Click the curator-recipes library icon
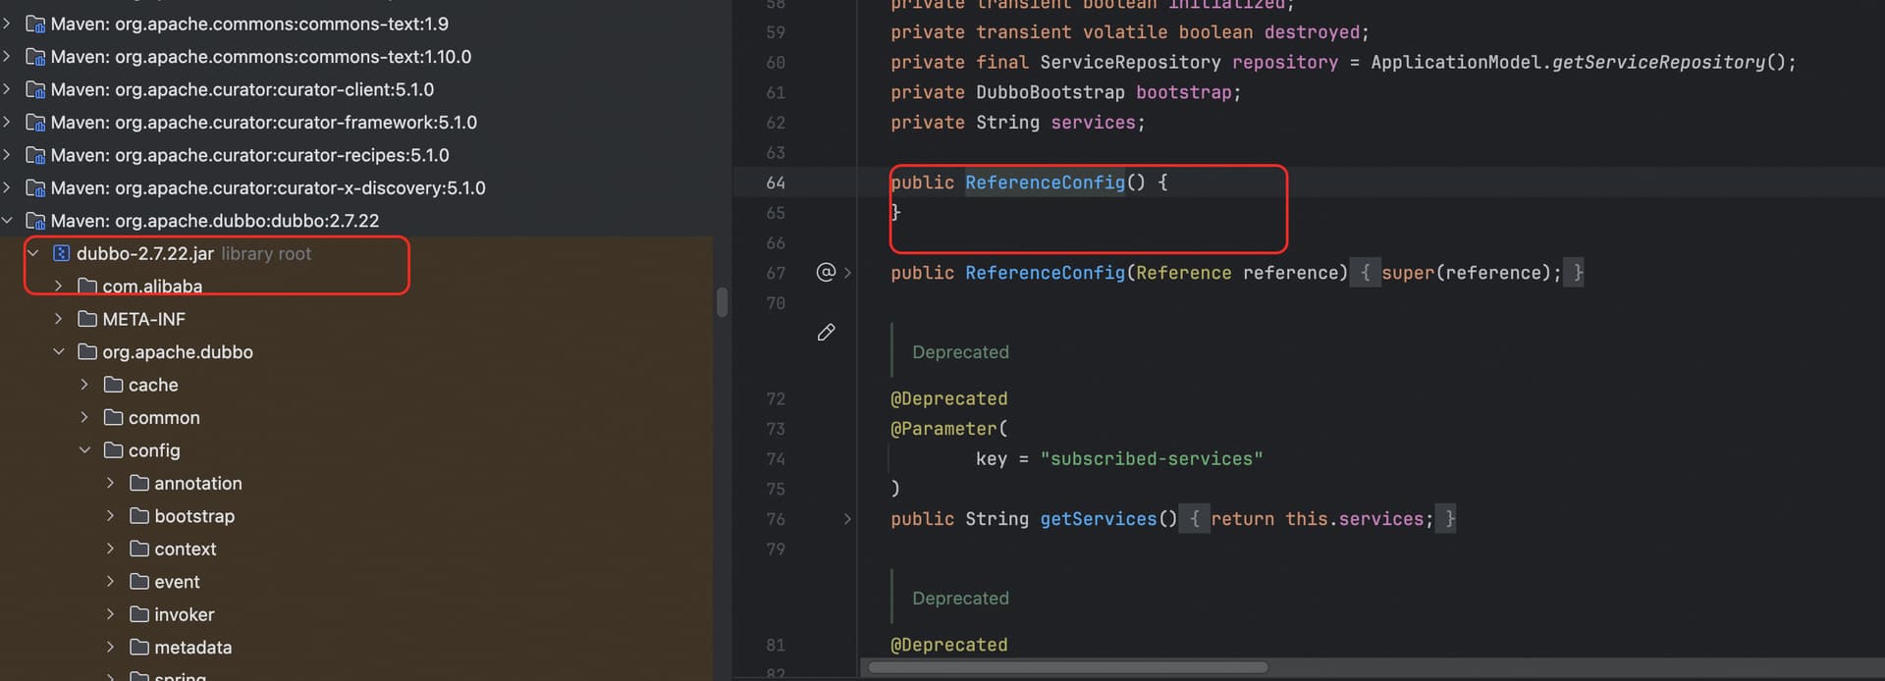 35,155
